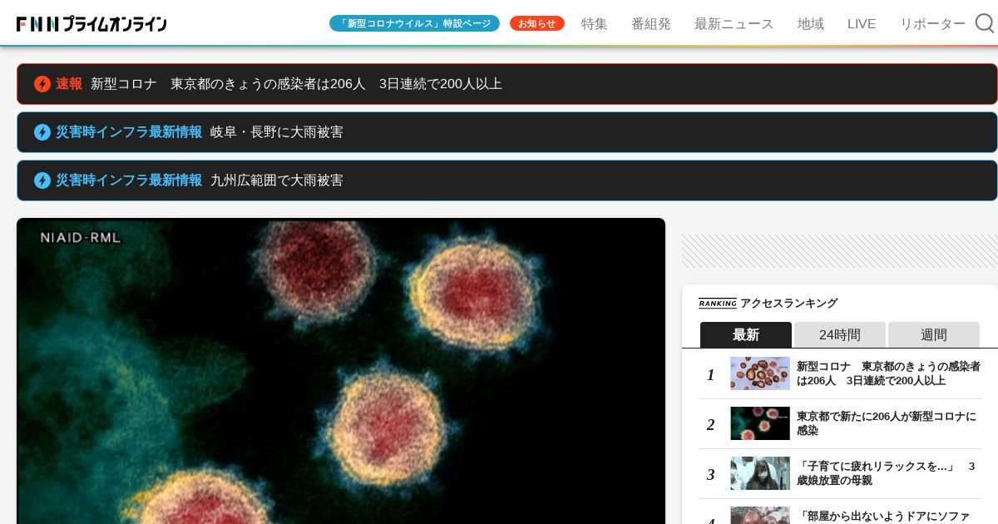The width and height of the screenshot is (998, 524).
Task: Open 九州広範囲で大雨被害 alert banner
Action: point(507,180)
